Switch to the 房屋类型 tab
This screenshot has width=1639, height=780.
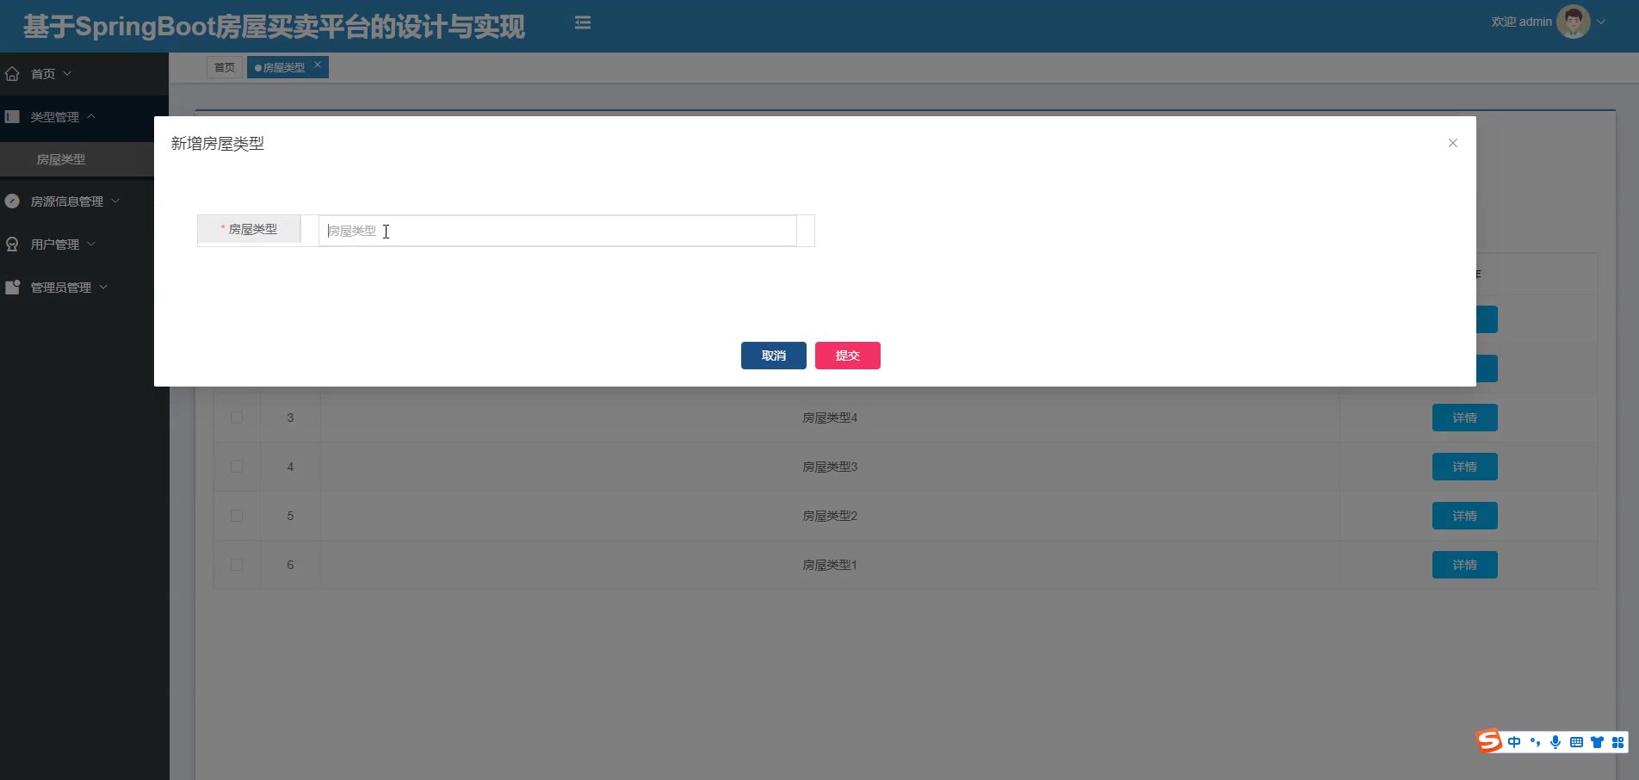[283, 67]
